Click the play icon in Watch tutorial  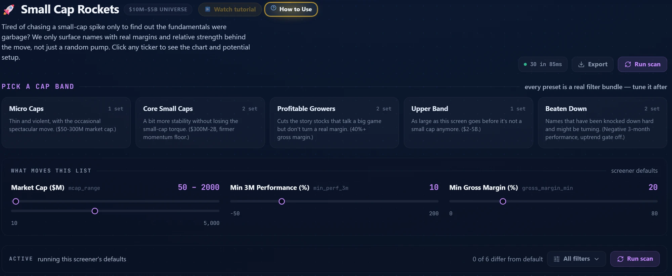coord(208,9)
